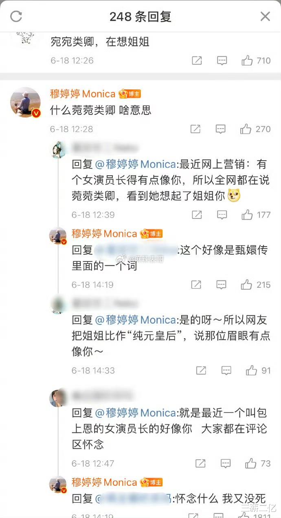Viewport: 281px width, 518px height.
Task: Open 博主 badge next to first 穆婷婷Monica
Action: click(x=130, y=94)
